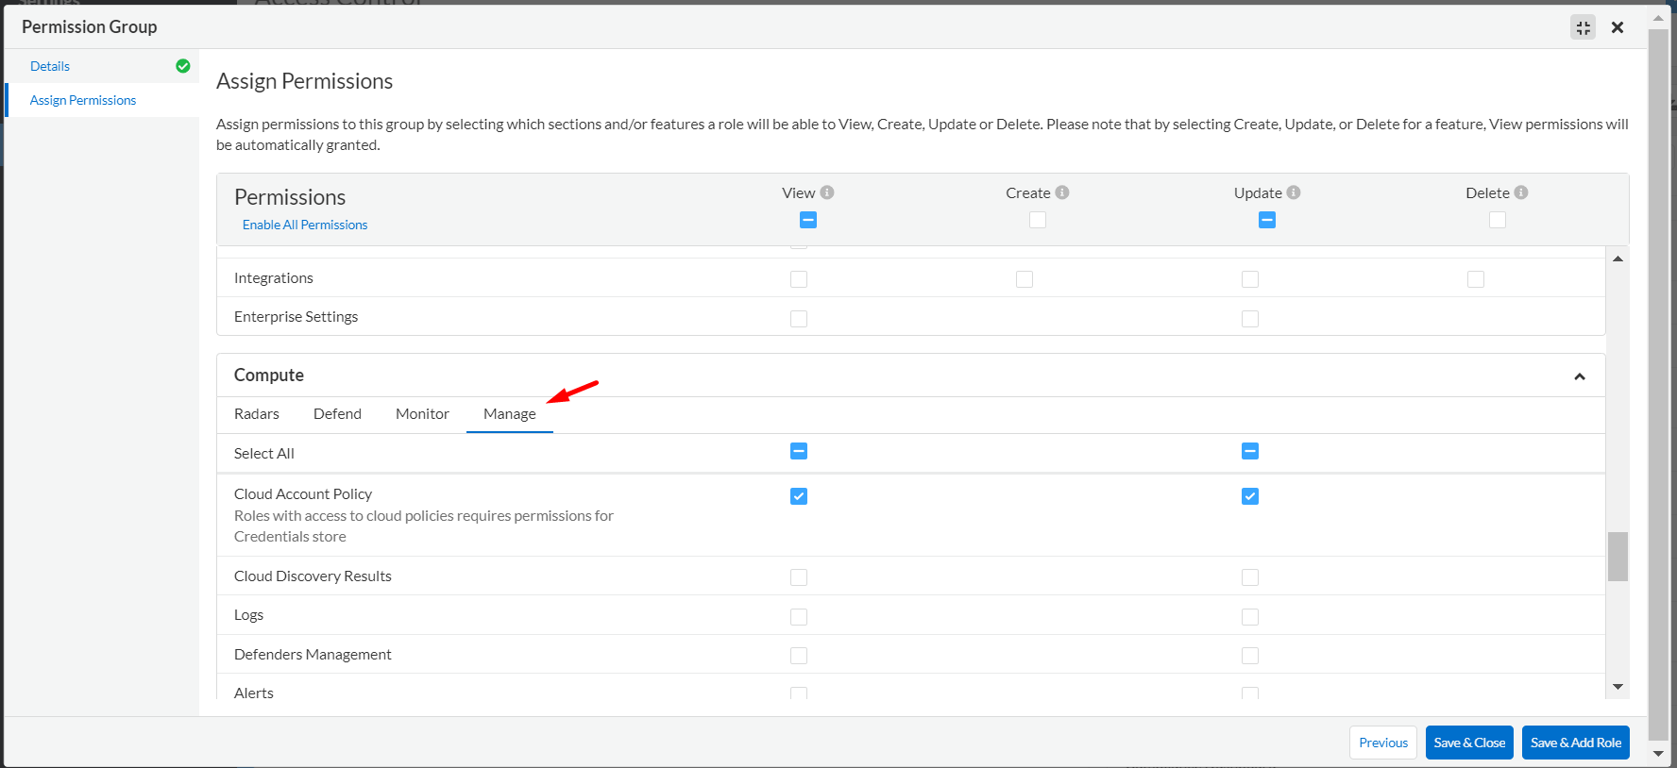
Task: Enable Delete for Integrations
Action: pyautogui.click(x=1476, y=279)
